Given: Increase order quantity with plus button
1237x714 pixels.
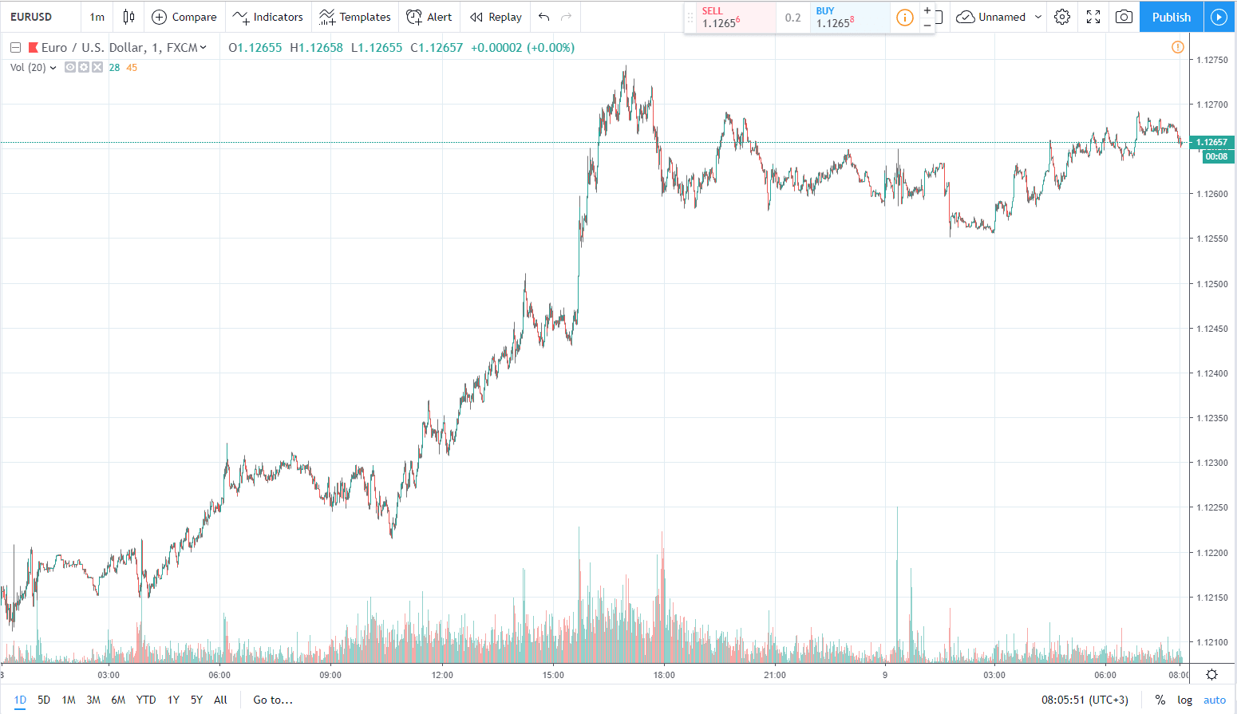Looking at the screenshot, I should (927, 10).
